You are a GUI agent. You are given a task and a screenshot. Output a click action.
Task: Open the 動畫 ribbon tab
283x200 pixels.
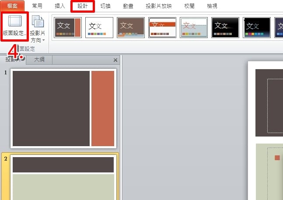point(128,6)
